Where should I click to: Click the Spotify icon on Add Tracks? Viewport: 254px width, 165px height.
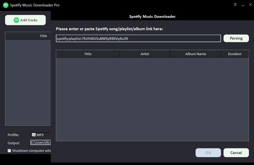16,20
